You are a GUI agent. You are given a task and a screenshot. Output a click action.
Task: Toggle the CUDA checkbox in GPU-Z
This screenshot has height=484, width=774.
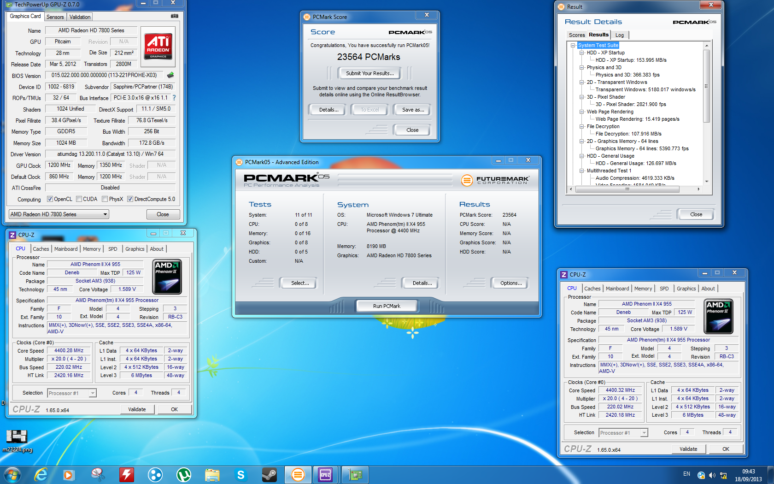point(79,199)
